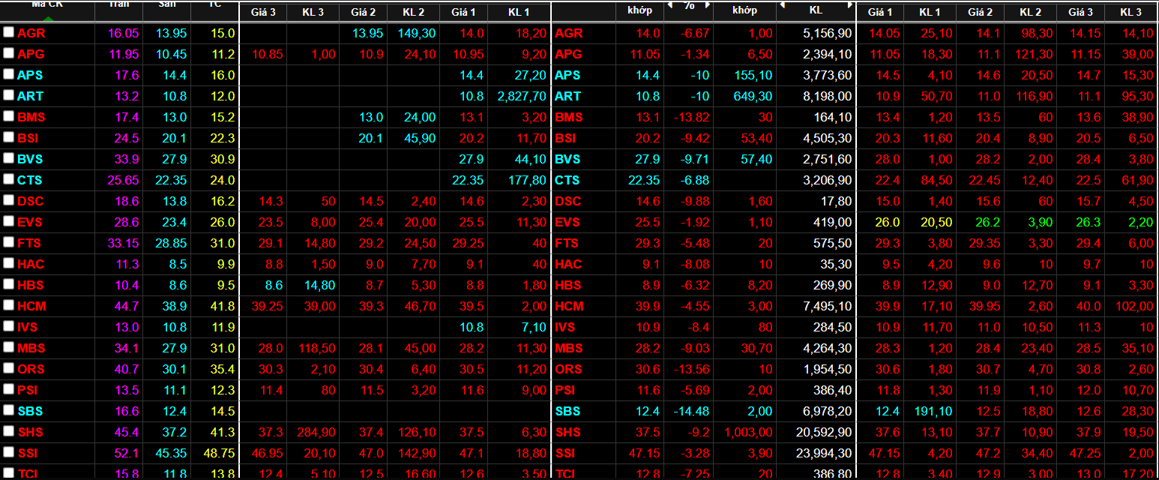The height and width of the screenshot is (480, 1159).
Task: Check the box next to ART
Action: pyautogui.click(x=8, y=95)
